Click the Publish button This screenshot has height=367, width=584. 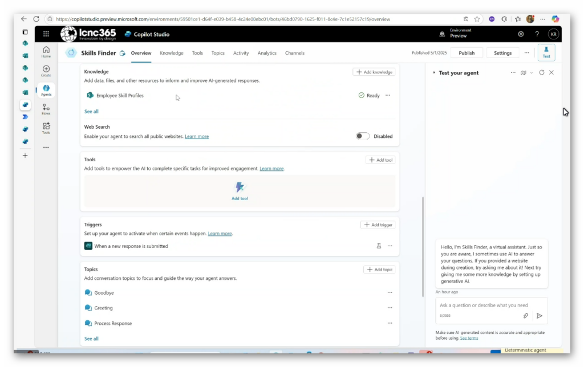(467, 53)
